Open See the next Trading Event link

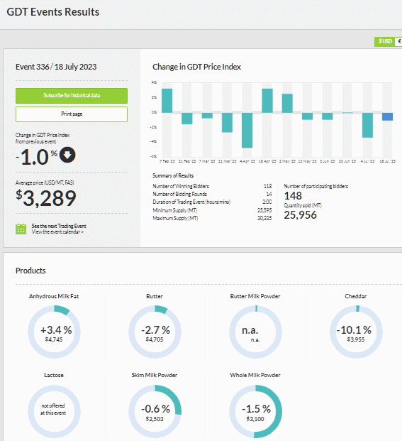pos(59,226)
